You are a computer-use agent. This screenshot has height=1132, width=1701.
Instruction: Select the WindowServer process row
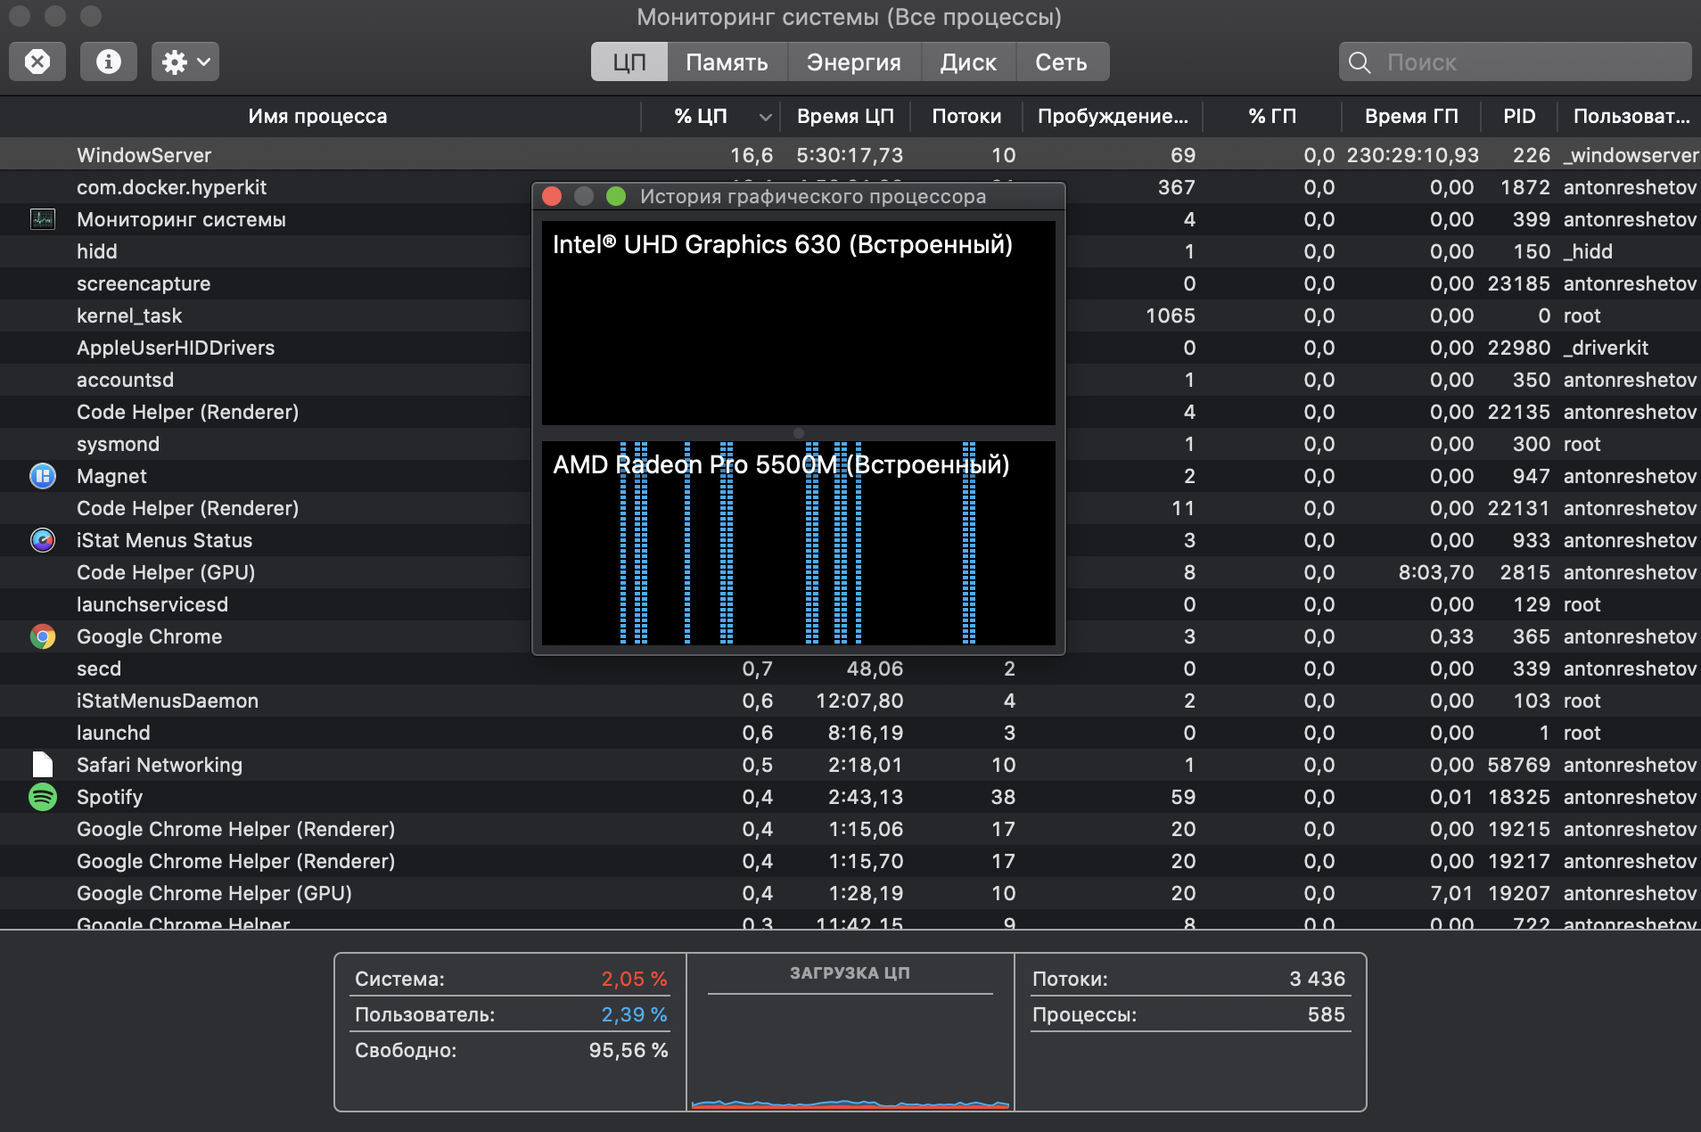(850, 155)
